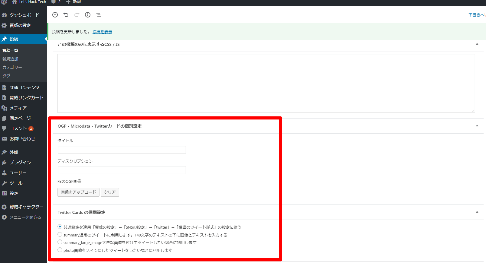Collapse the CSS / JS panel arrow
486x263 pixels.
point(477,44)
